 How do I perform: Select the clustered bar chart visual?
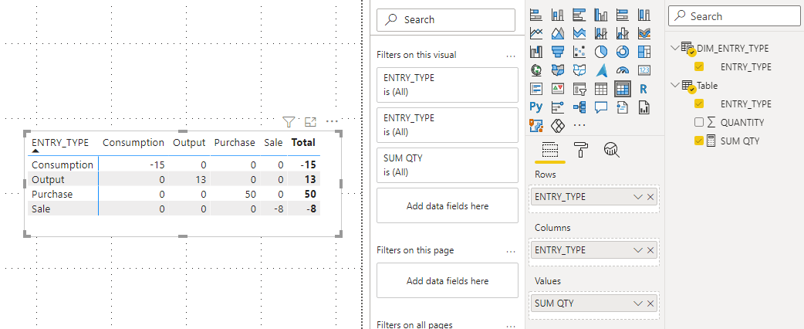click(579, 15)
